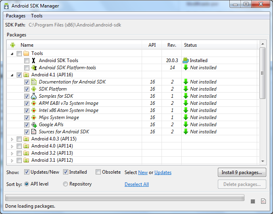Collapse the Tools tree group
273x214 pixels.
point(12,53)
